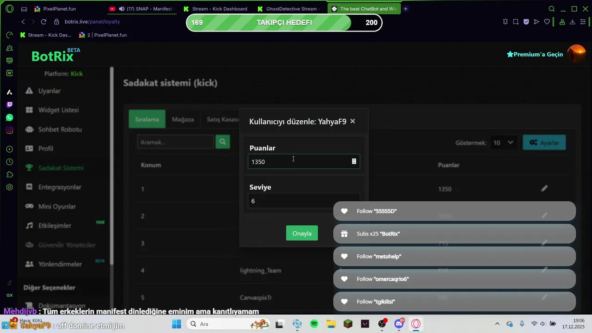Open Profil in the sidebar
This screenshot has width=592, height=333.
tap(45, 148)
